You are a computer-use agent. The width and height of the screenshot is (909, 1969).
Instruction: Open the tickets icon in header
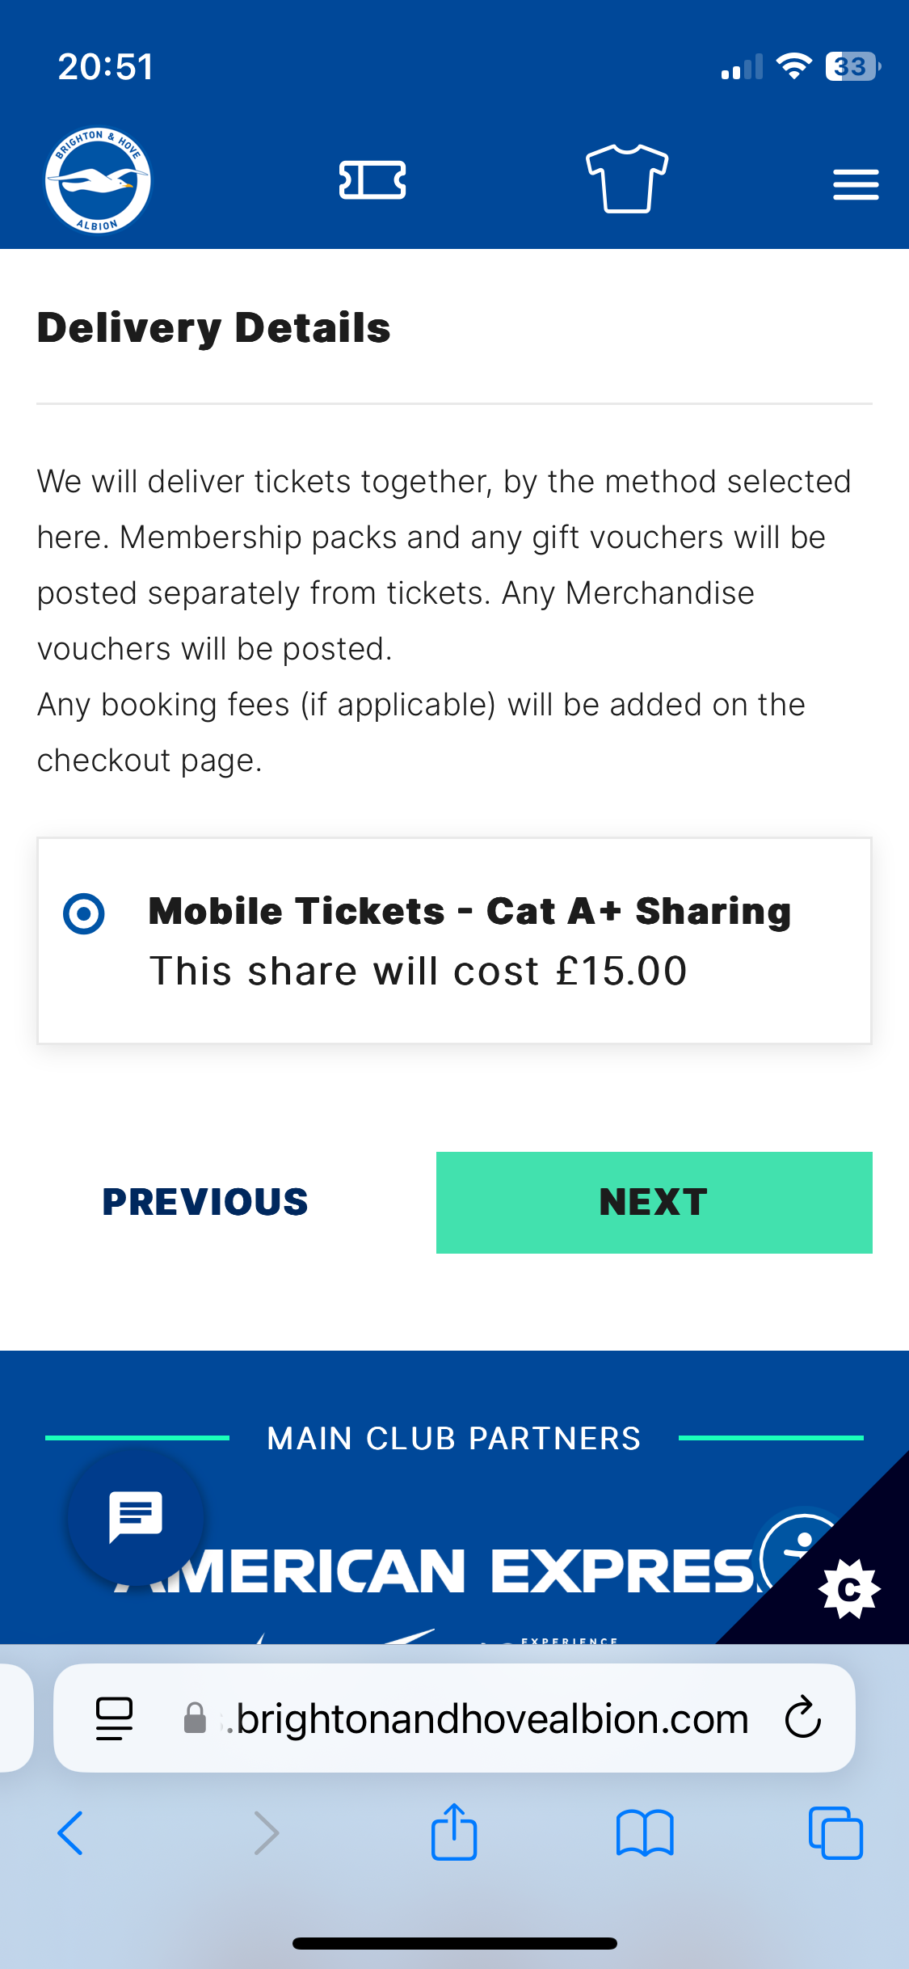click(372, 180)
